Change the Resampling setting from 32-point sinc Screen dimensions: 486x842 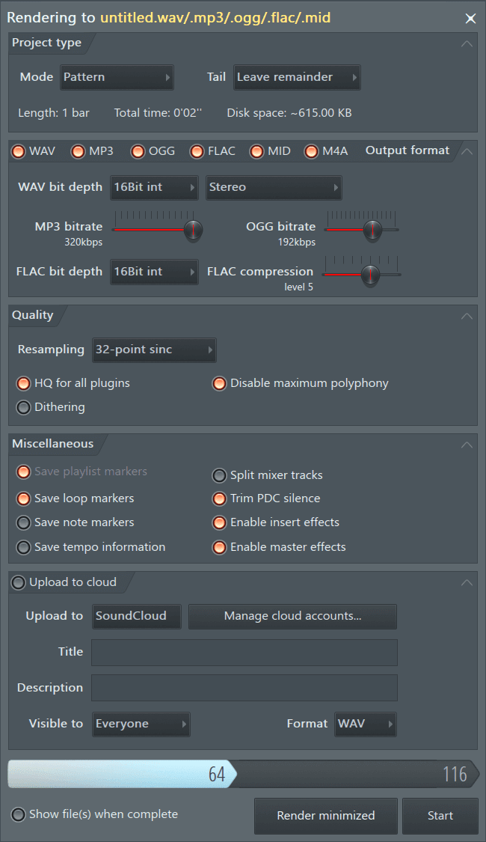(x=154, y=350)
